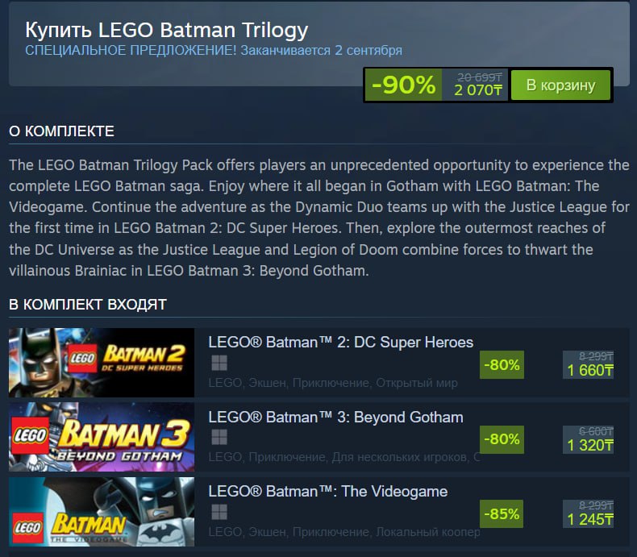This screenshot has height=557, width=637.
Task: Click Windows icon under Batman 2 title
Action: 219,363
